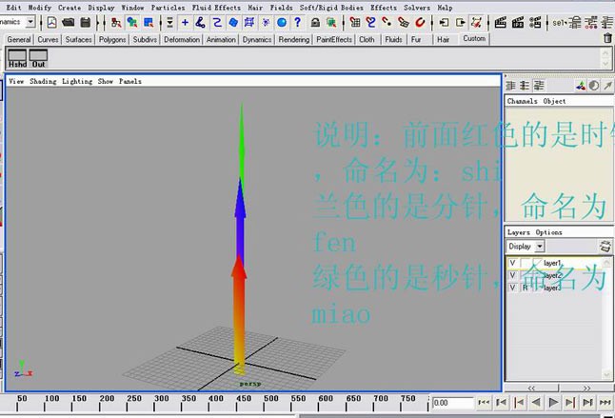The height and width of the screenshot is (418, 615).
Task: Open the Layers menu in Layer Editor
Action: (519, 232)
